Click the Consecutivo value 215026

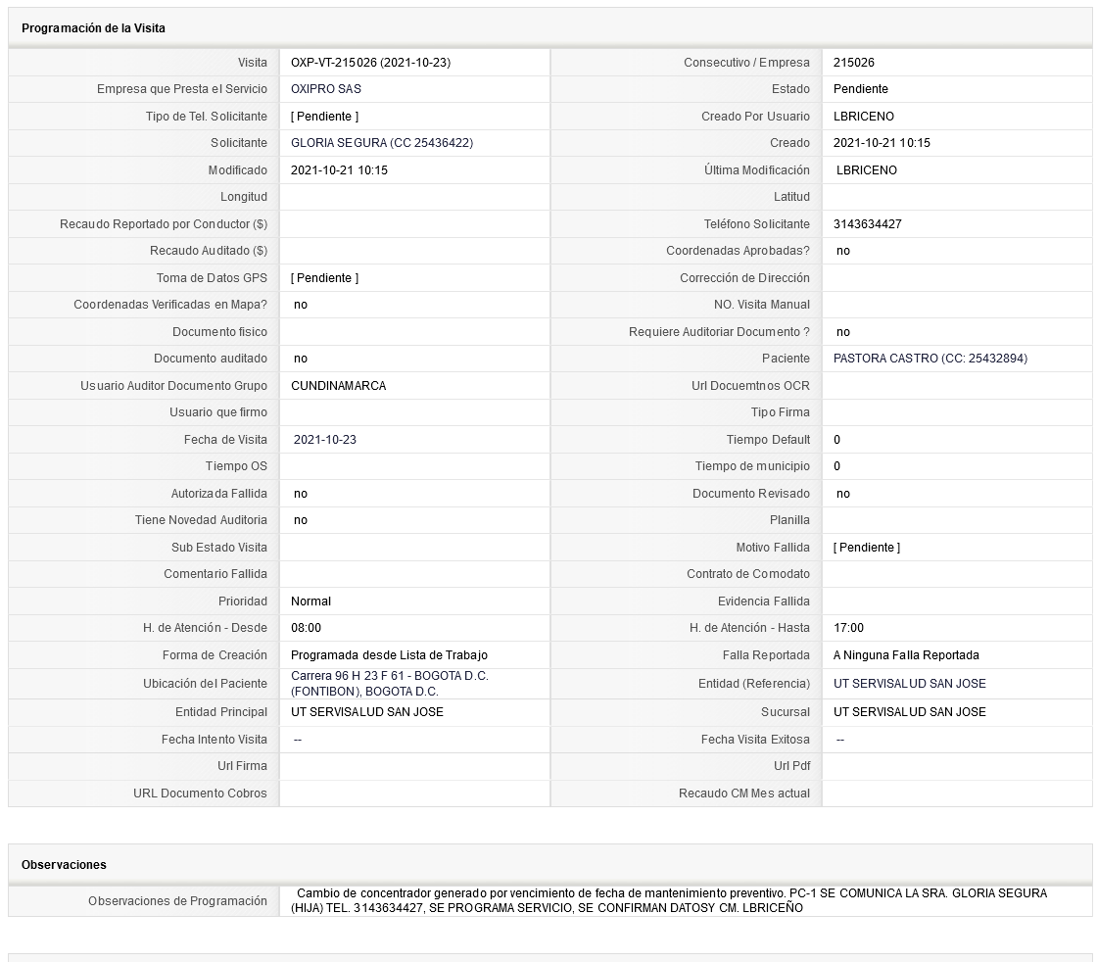(853, 63)
